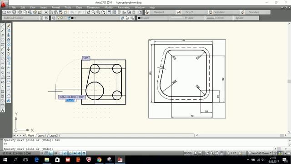291x164 pixels.
Task: Open the 1:1 annotation scale dropdown
Action: tap(232, 153)
